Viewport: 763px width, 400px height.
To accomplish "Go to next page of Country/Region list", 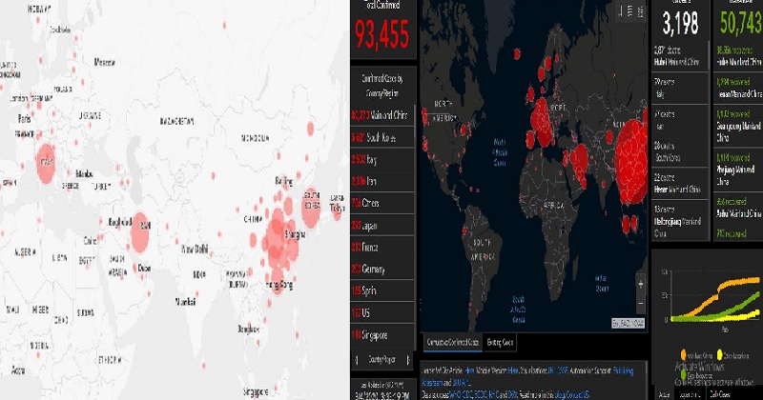I will click(408, 360).
